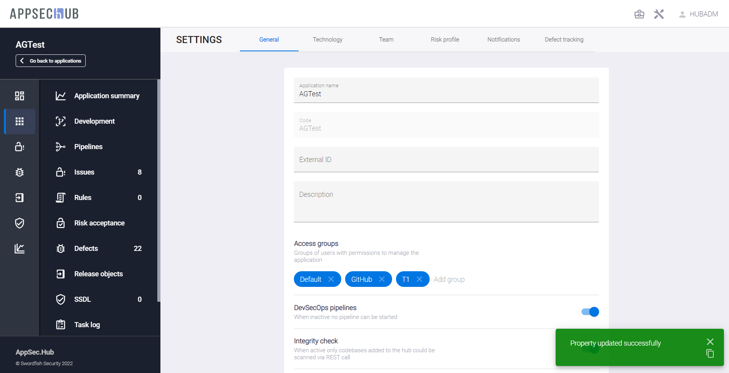Click the bug defects icon in left rail
Image resolution: width=729 pixels, height=373 pixels.
pos(20,172)
